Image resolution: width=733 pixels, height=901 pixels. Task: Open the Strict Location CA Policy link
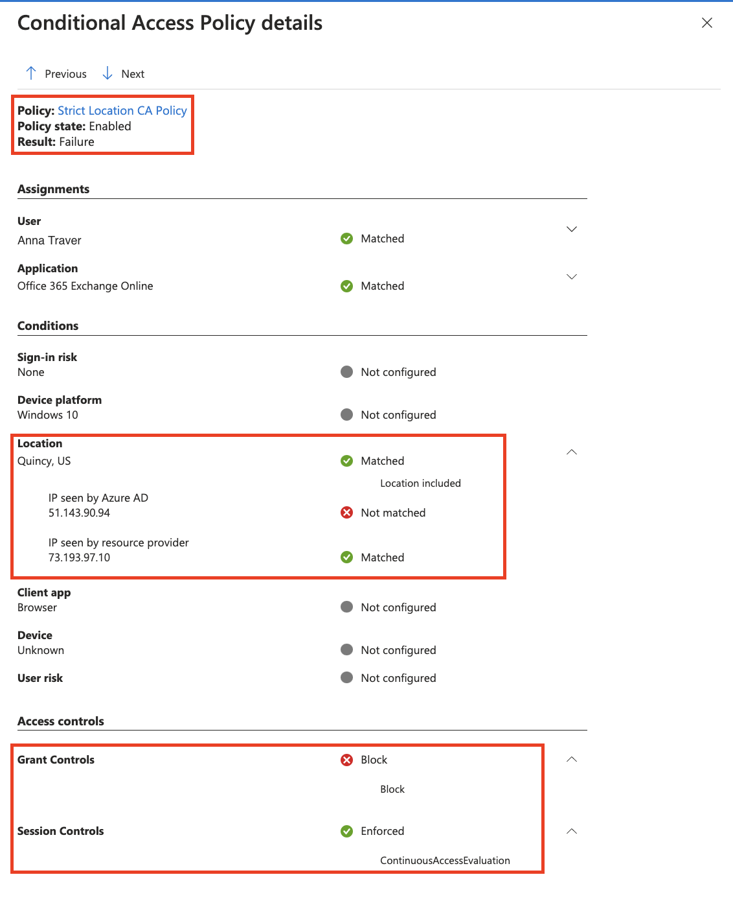pyautogui.click(x=122, y=110)
